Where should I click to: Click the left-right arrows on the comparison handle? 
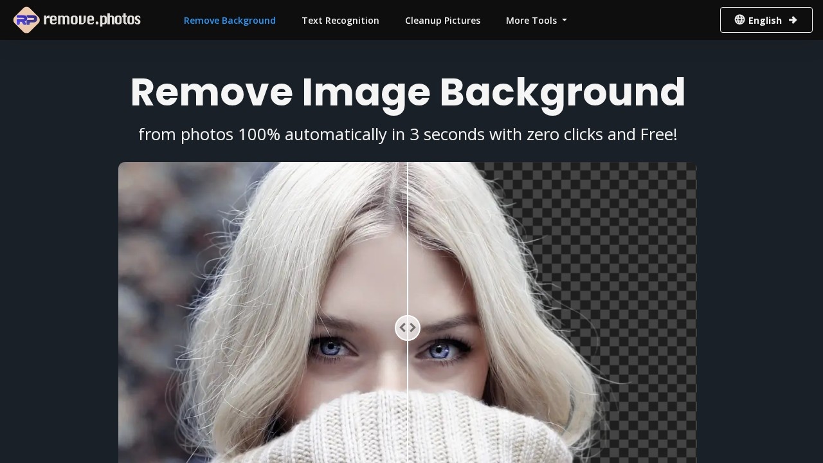(x=408, y=327)
